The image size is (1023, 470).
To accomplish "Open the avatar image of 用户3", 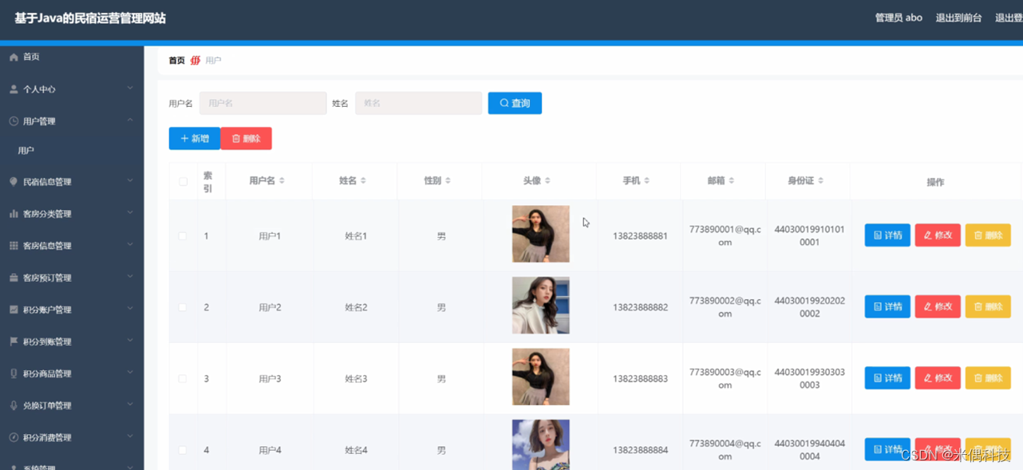I will coord(541,377).
